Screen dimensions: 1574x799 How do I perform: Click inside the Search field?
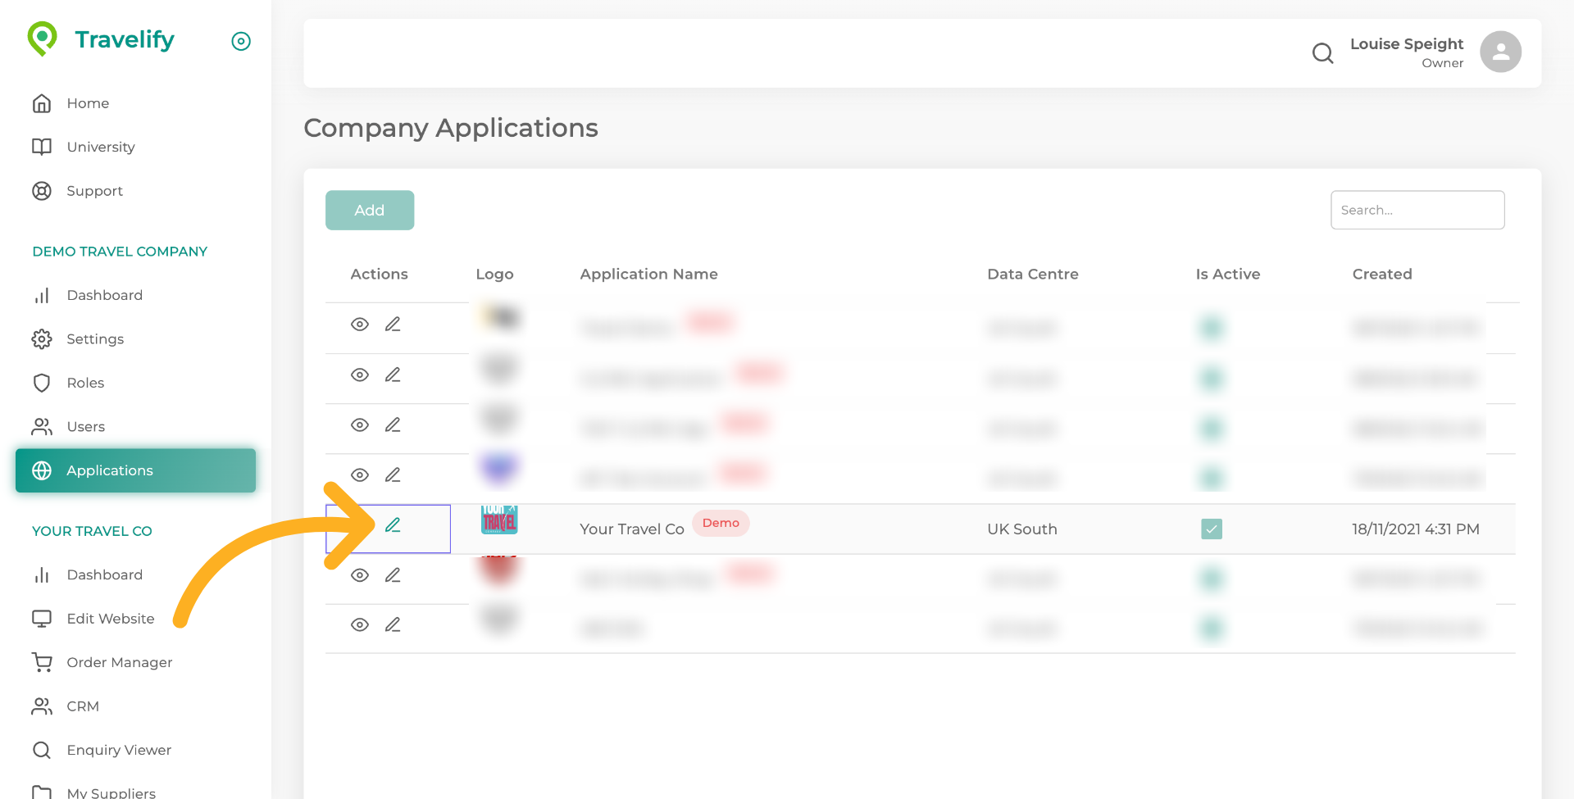pos(1417,210)
